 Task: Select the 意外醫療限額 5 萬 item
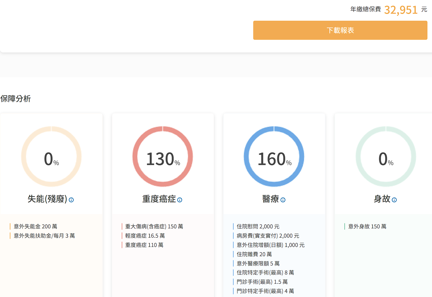pyautogui.click(x=258, y=264)
